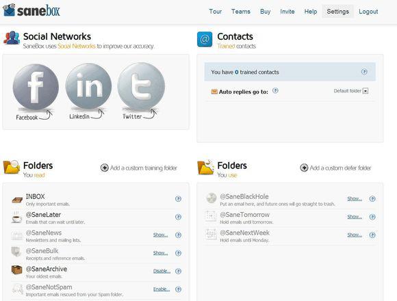Connect the Facebook social network icon
The height and width of the screenshot is (301, 397).
36,87
